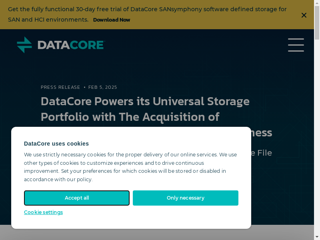Accept all cookies
The image size is (320, 240).
click(77, 198)
